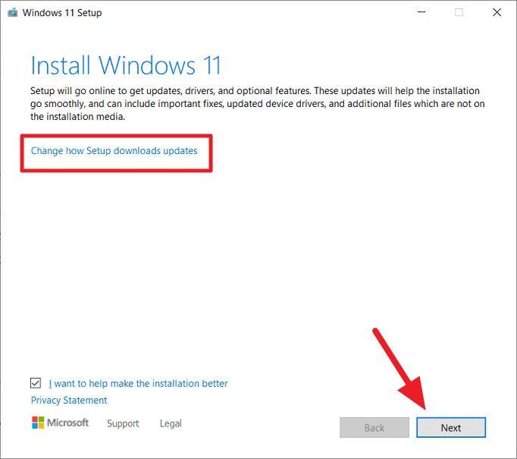Toggle the help make installation better checkbox
Screen dimensions: 517x459
pyautogui.click(x=36, y=383)
